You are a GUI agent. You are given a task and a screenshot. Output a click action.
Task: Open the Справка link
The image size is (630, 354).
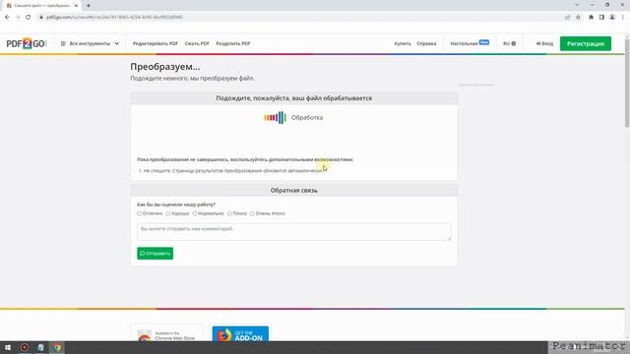point(426,43)
